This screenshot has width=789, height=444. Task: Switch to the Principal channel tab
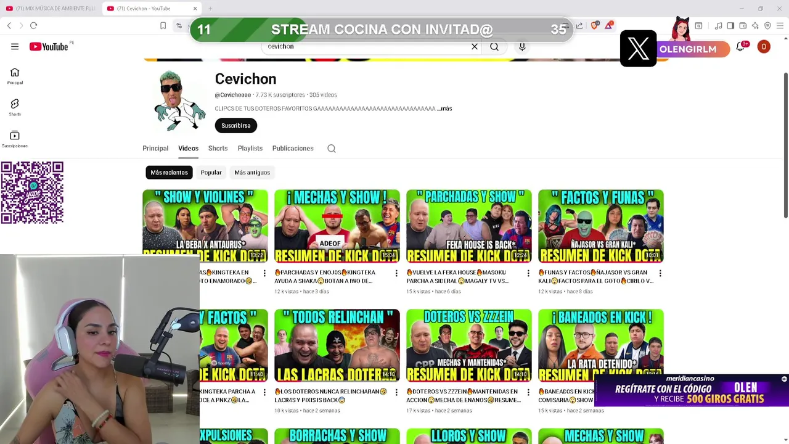click(x=155, y=148)
